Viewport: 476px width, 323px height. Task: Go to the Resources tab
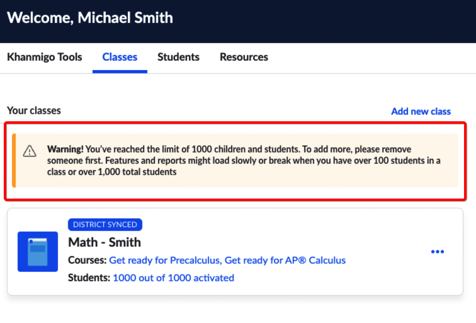(x=244, y=57)
